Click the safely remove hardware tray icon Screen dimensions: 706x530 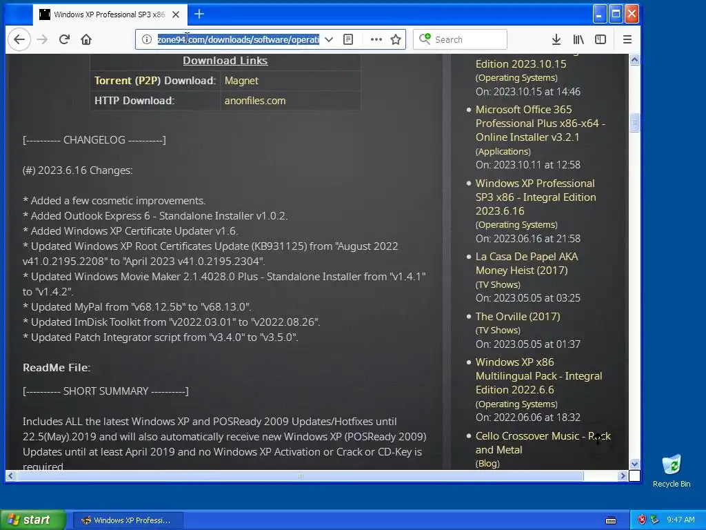click(655, 520)
